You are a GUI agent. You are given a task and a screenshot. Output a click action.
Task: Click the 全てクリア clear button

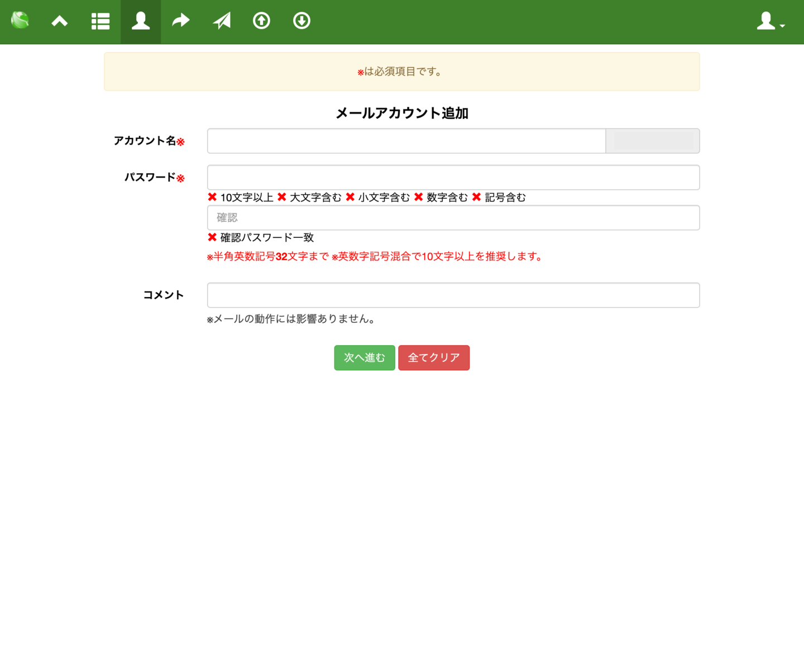point(434,357)
